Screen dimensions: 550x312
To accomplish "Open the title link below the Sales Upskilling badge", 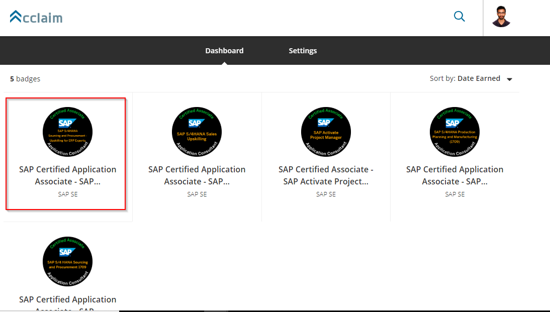I will [197, 175].
